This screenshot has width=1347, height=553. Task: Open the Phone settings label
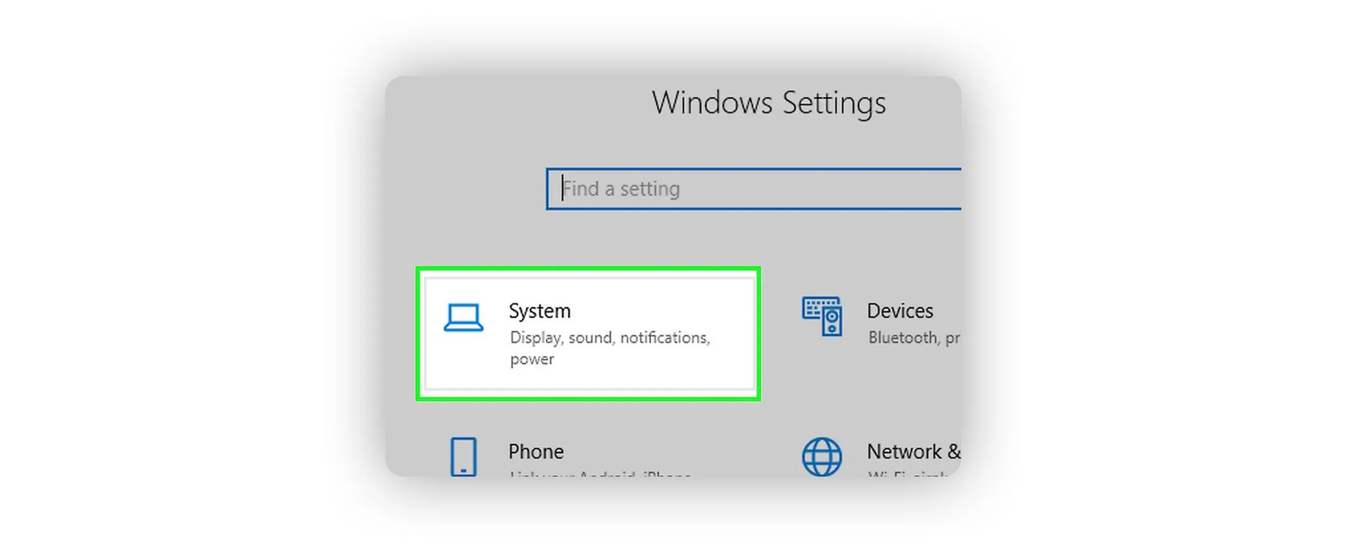point(536,451)
